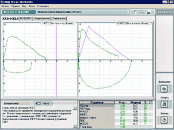Click the scroll arrow on the parameters table header

tap(152, 103)
